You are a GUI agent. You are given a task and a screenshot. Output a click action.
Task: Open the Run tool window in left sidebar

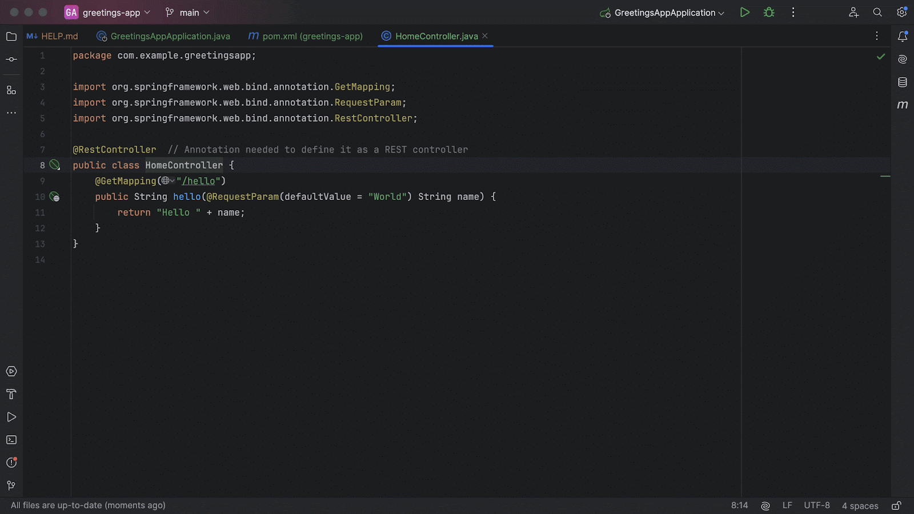coord(11,417)
